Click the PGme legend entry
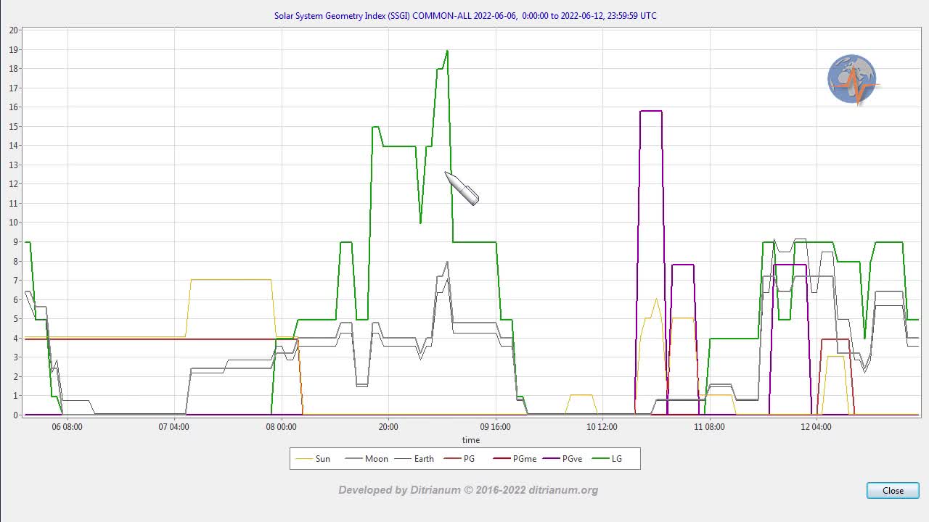This screenshot has width=929, height=522. click(515, 459)
